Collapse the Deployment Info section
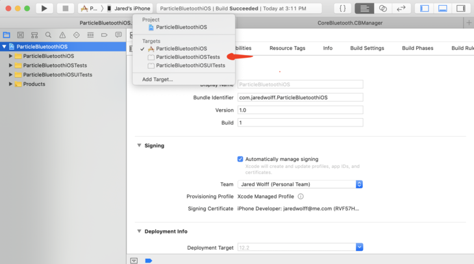Viewport: 474px width, 264px height. pyautogui.click(x=139, y=231)
